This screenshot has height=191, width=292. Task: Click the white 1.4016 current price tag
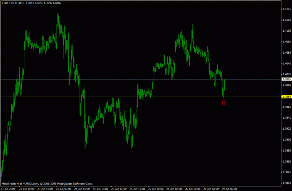click(x=286, y=79)
